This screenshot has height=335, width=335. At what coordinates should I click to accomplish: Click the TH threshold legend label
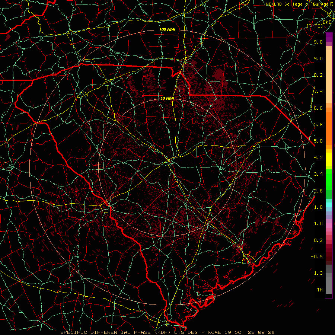(x=320, y=290)
